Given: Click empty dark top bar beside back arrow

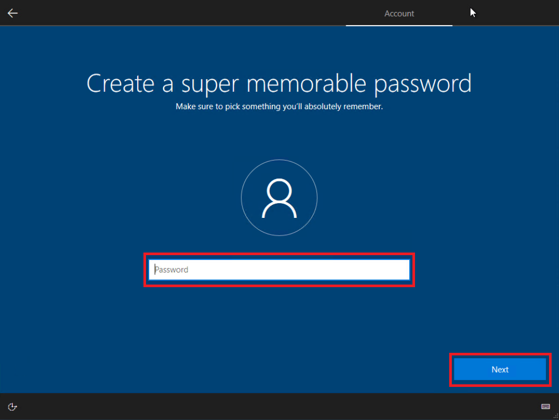Looking at the screenshot, I should coord(158,13).
